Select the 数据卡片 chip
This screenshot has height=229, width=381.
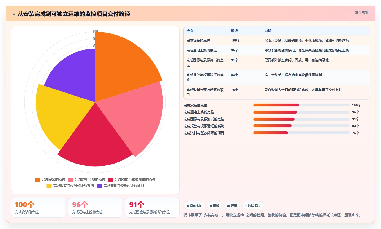[252, 205]
